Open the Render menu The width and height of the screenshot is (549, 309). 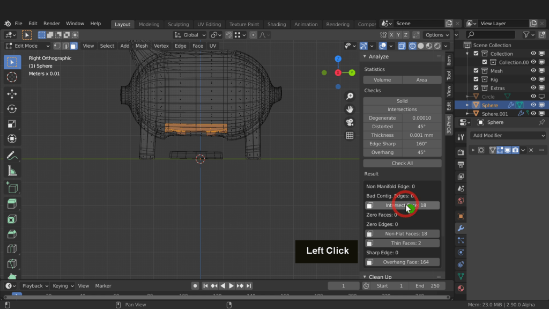(51, 24)
